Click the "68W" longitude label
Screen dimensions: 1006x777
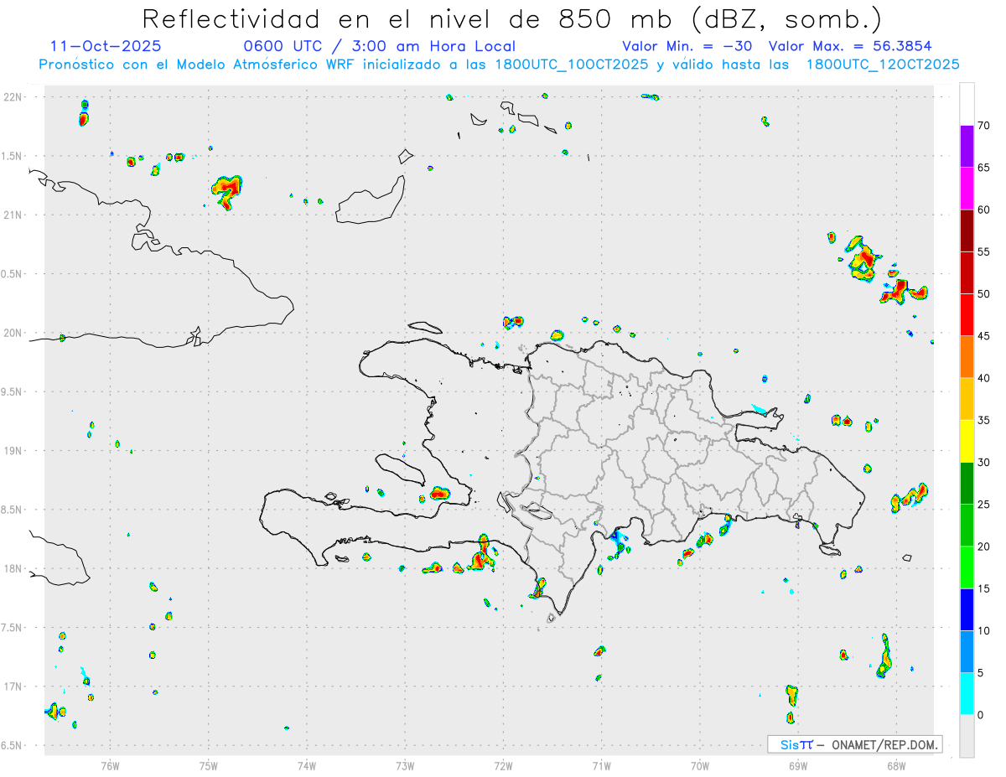895,765
